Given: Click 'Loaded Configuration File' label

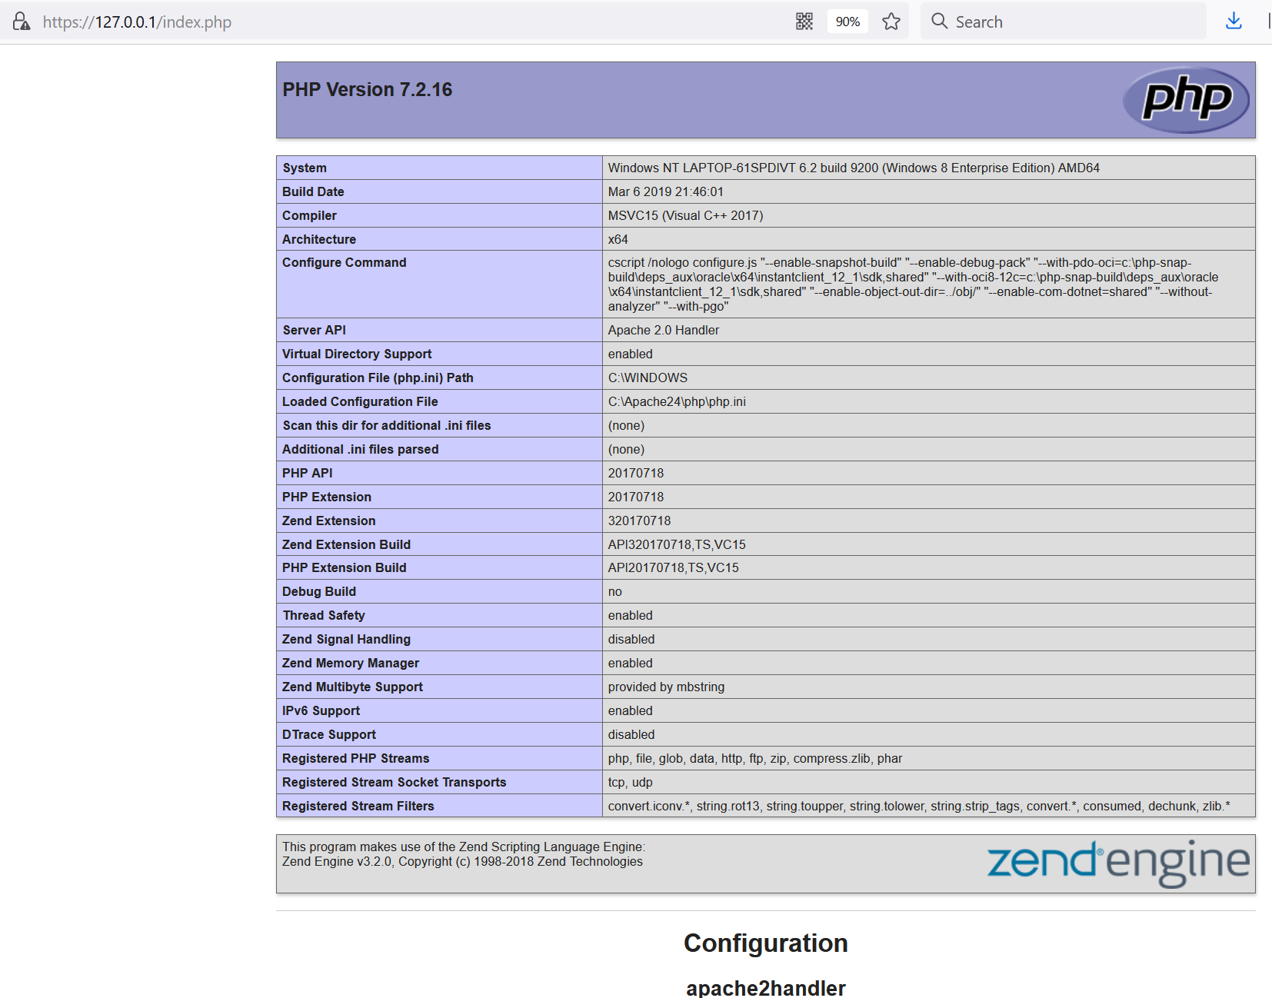Looking at the screenshot, I should coord(360,401).
